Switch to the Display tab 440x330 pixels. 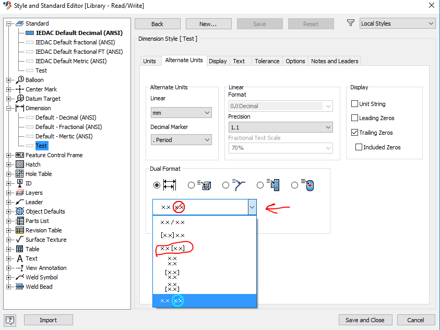pyautogui.click(x=218, y=61)
